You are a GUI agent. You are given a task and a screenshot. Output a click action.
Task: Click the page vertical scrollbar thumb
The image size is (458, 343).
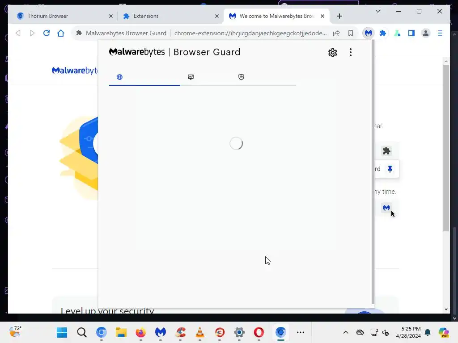pyautogui.click(x=446, y=148)
